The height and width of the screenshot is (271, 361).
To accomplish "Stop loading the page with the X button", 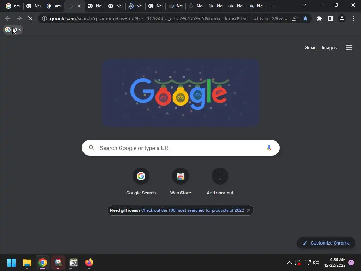I will (30, 18).
